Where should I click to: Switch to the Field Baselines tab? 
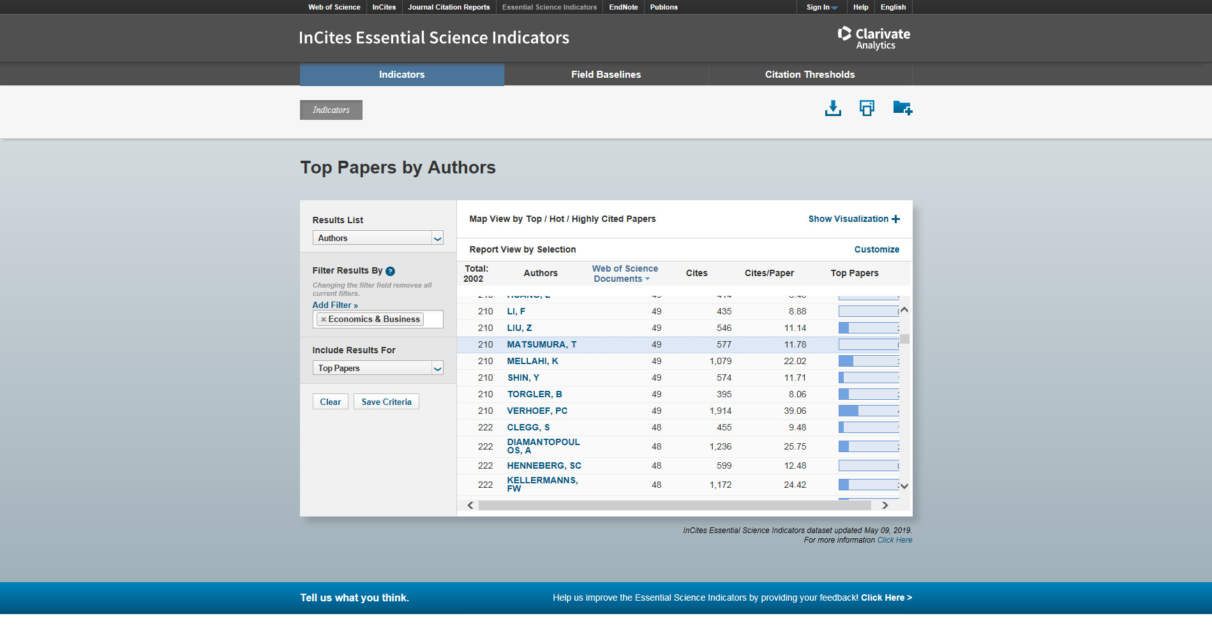[x=606, y=75]
